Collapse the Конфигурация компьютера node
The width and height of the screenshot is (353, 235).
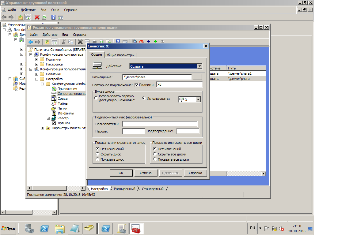point(31,55)
